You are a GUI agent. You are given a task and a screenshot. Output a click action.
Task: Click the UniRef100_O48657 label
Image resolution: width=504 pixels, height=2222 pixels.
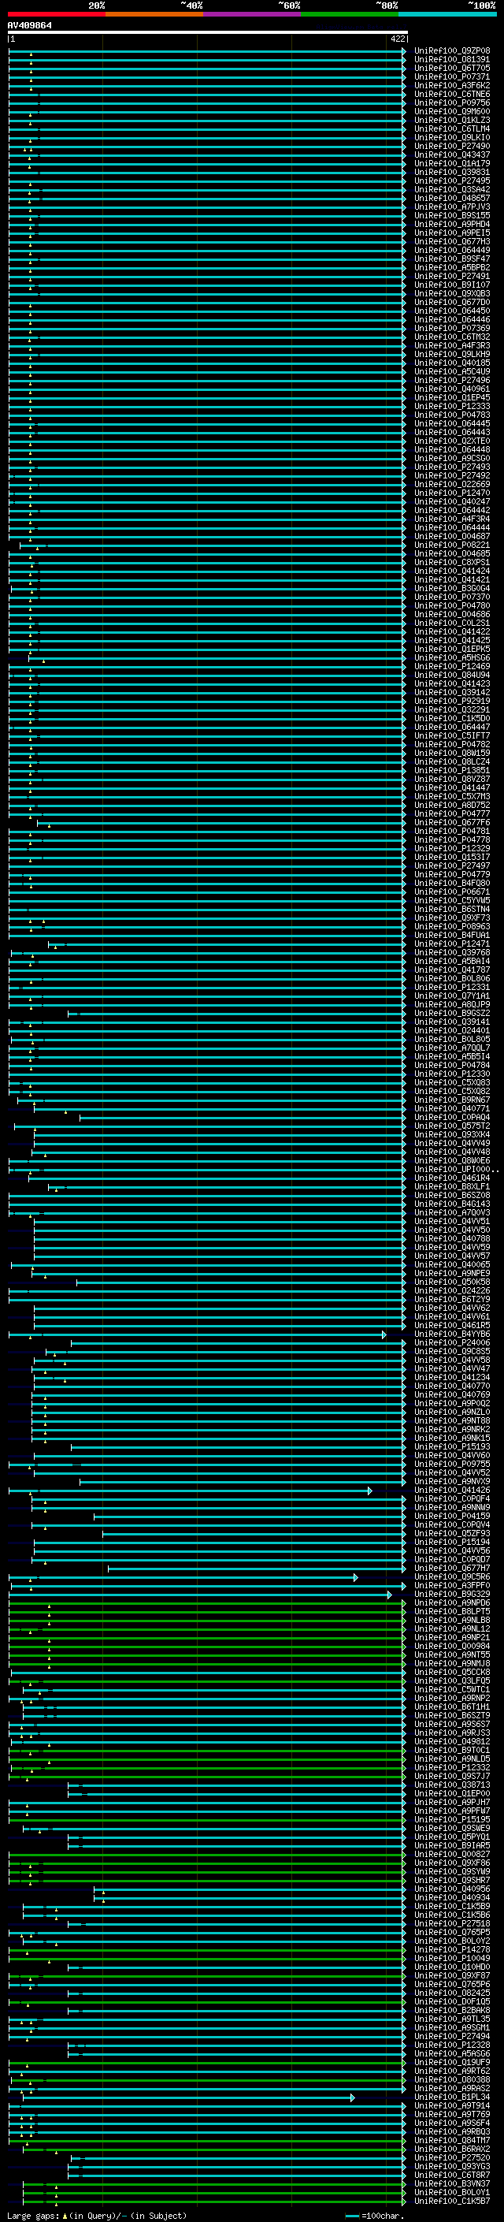[452, 198]
